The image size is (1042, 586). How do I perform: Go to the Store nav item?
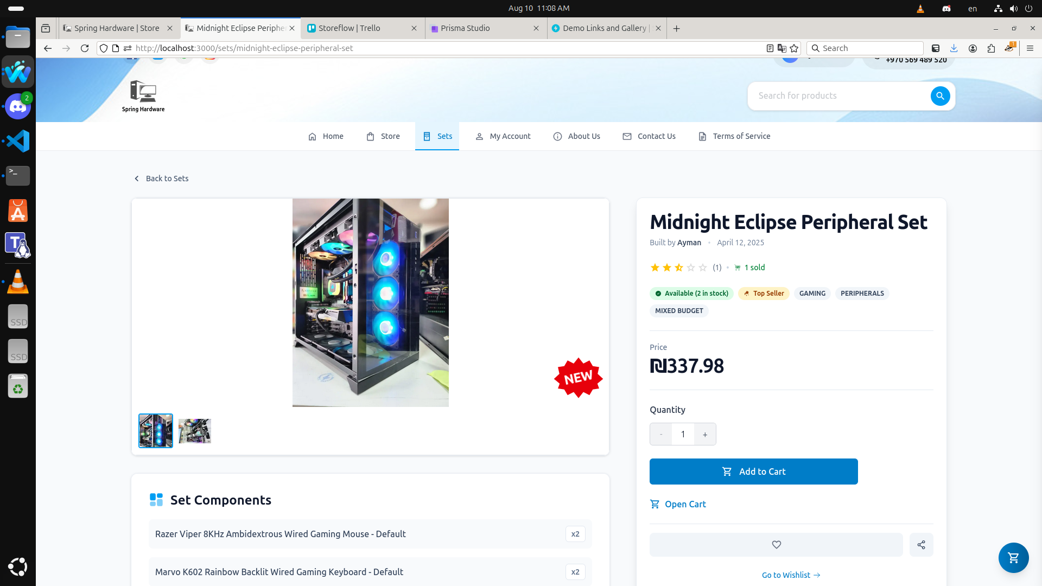point(383,136)
